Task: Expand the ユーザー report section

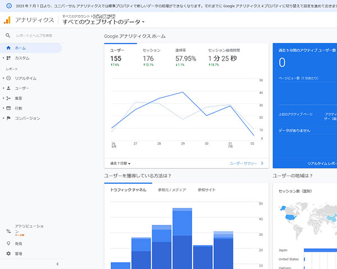Action: pyautogui.click(x=3, y=88)
